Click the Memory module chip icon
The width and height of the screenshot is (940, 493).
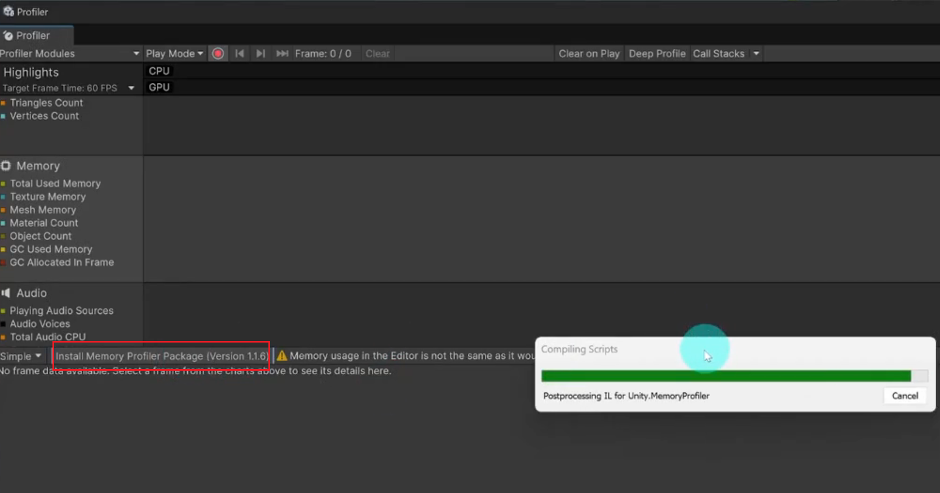pyautogui.click(x=6, y=166)
